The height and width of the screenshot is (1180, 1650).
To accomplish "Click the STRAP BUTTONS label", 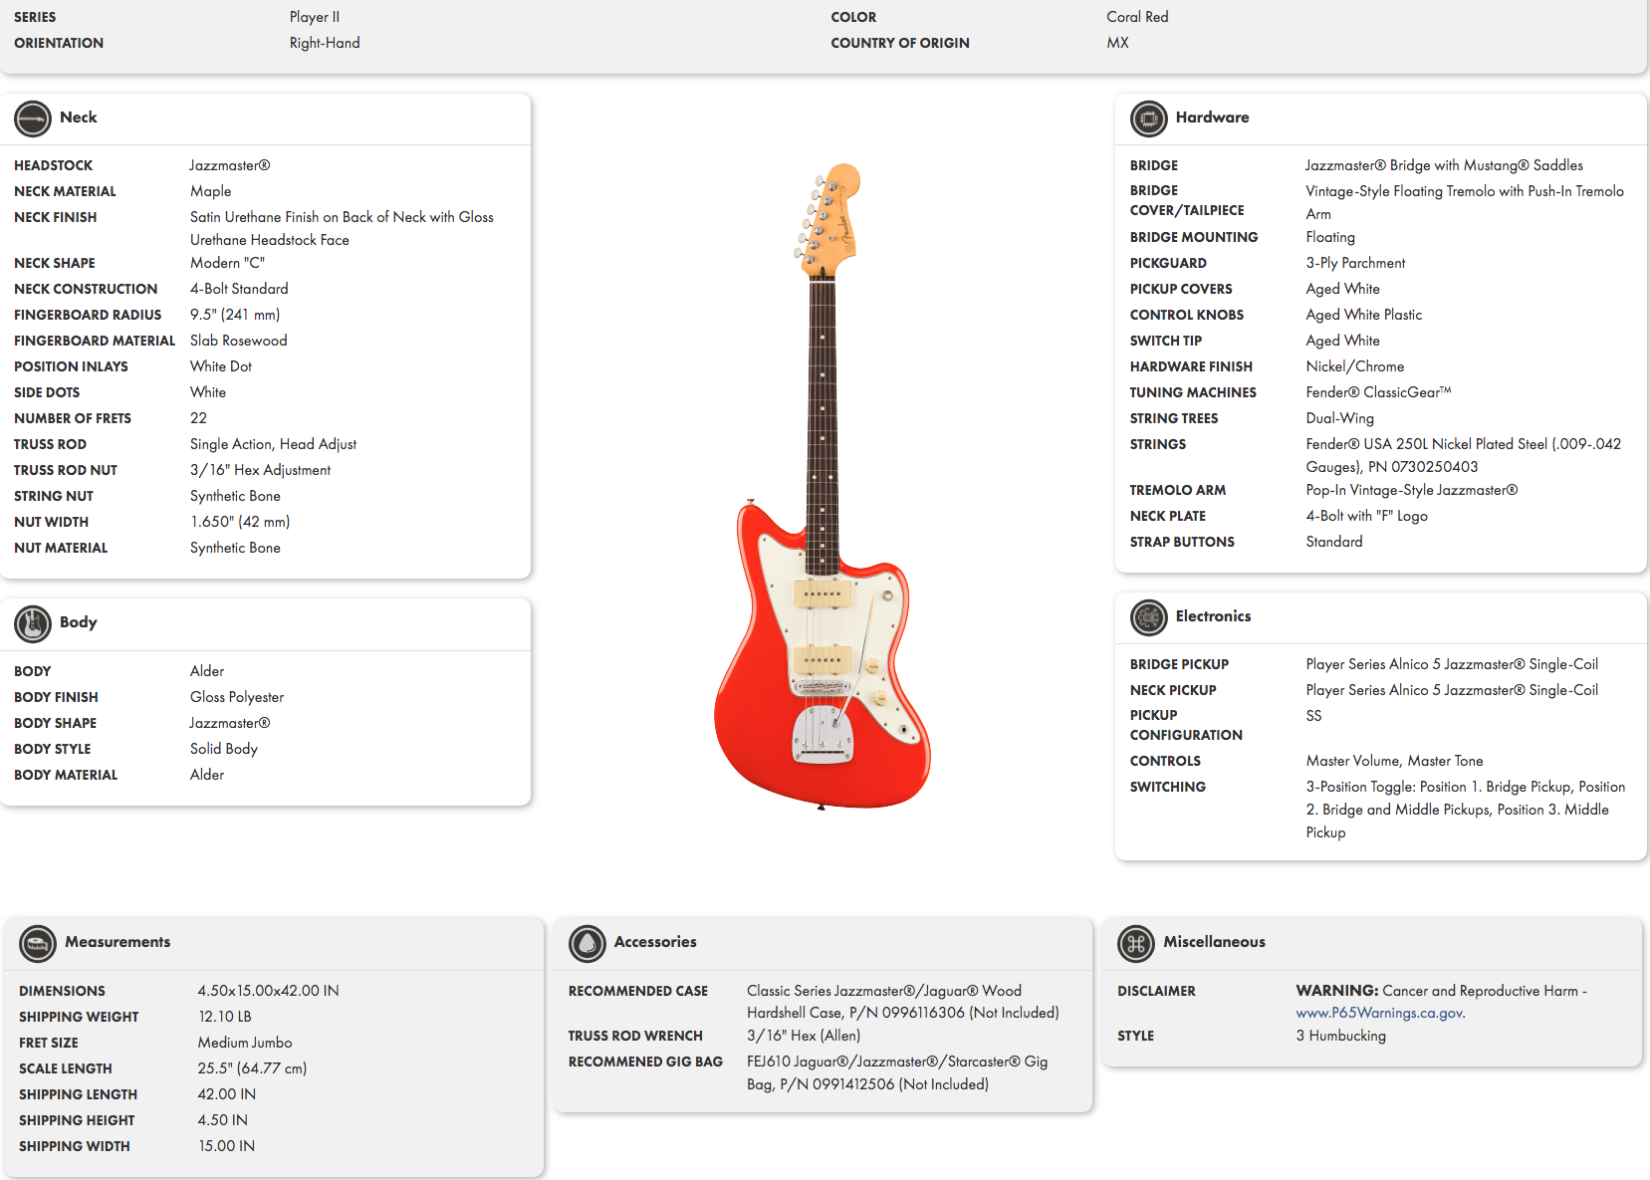I will pos(1182,542).
